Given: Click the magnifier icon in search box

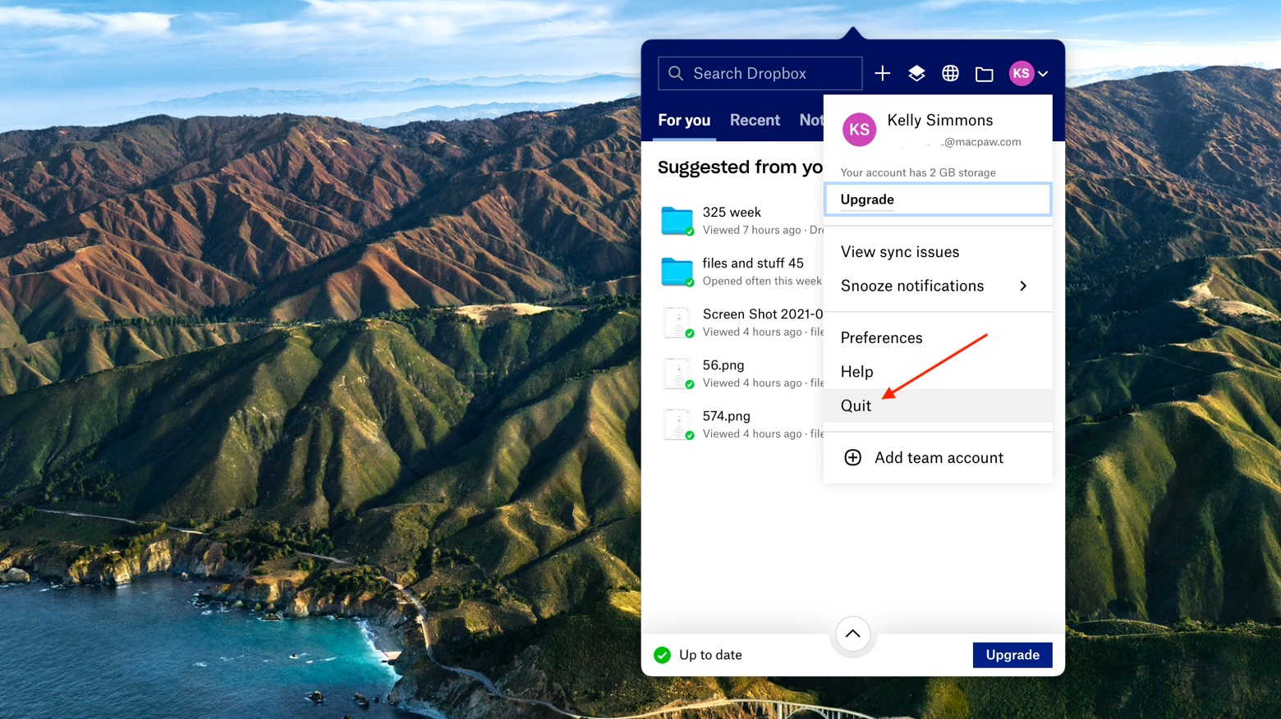Looking at the screenshot, I should point(676,74).
